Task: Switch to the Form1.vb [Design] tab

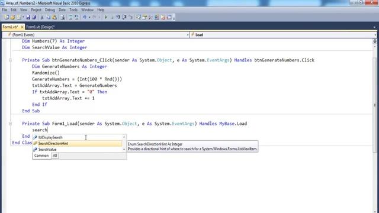Action: 40,27
